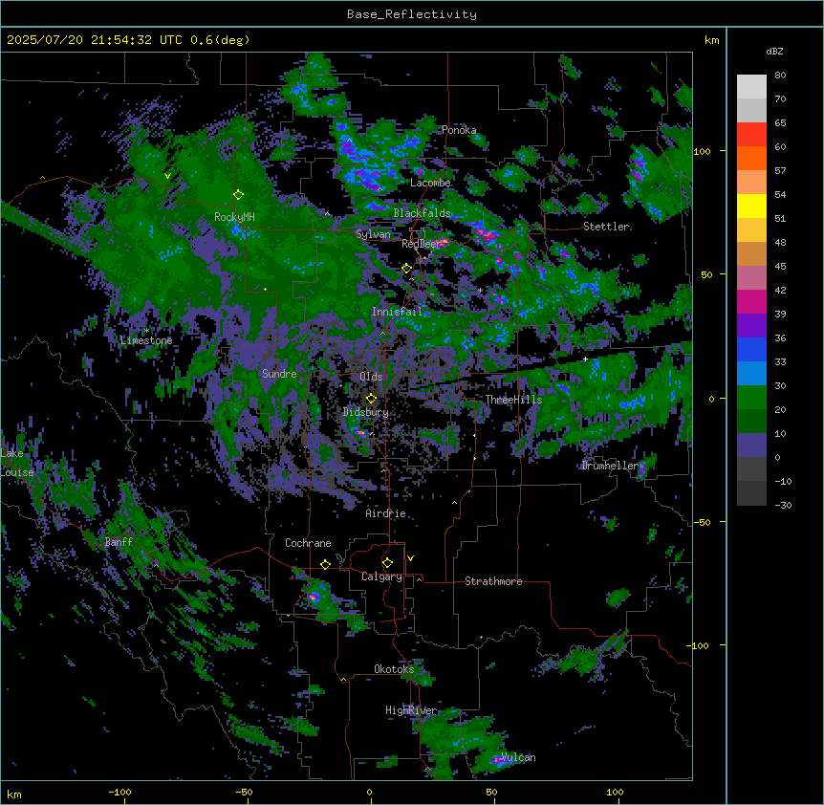Screen dimensions: 824x805
Task: Select the Olds city label
Action: coord(371,377)
